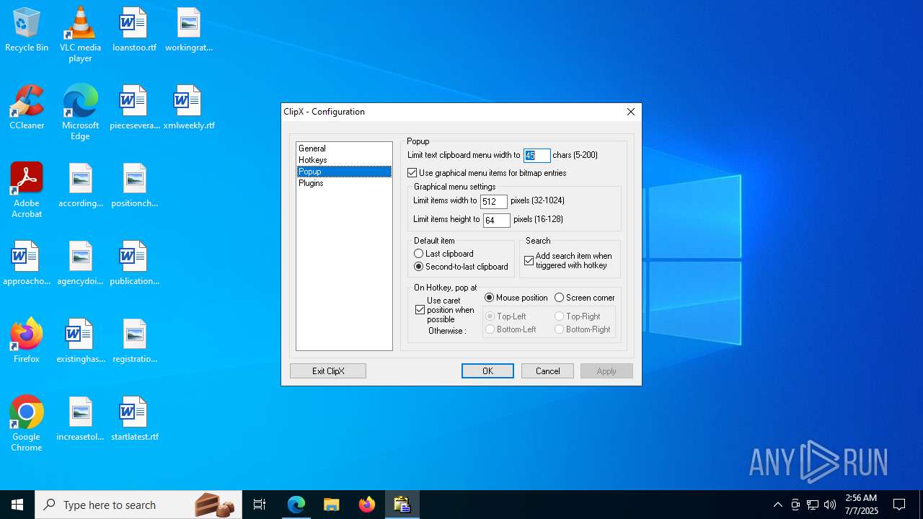This screenshot has height=519, width=923.
Task: Toggle graphical menu items for bitmap entries
Action: pyautogui.click(x=487, y=173)
